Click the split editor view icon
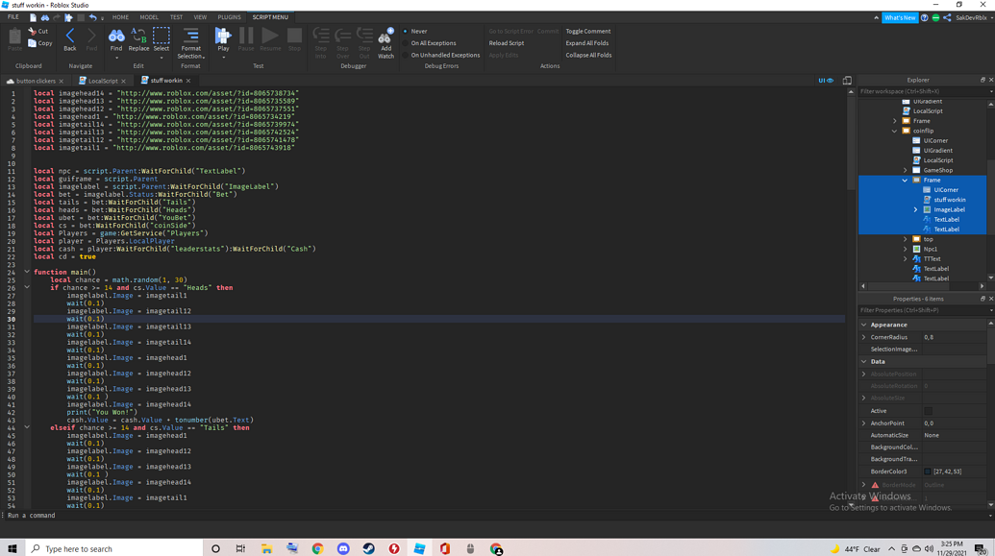 pos(847,81)
